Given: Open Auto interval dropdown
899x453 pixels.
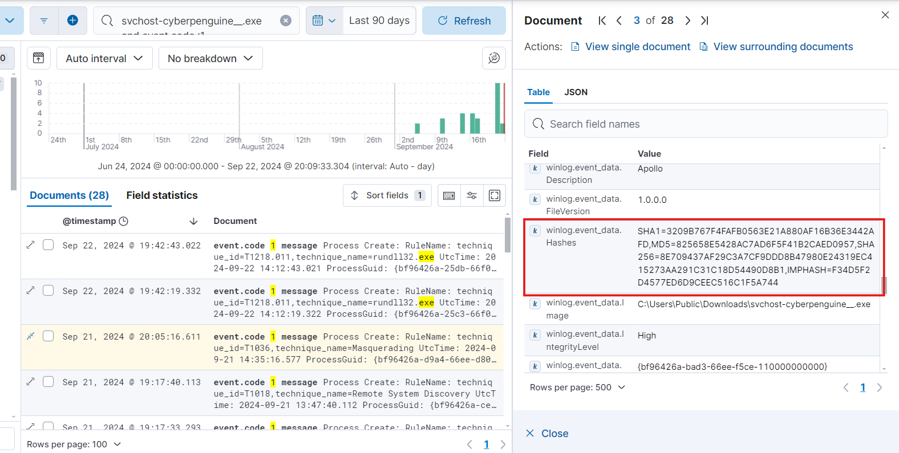Looking at the screenshot, I should pos(104,58).
